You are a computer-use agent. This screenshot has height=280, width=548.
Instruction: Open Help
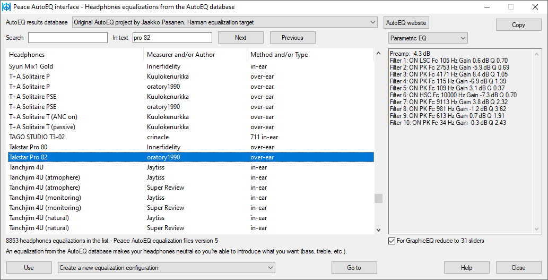tap(466, 268)
